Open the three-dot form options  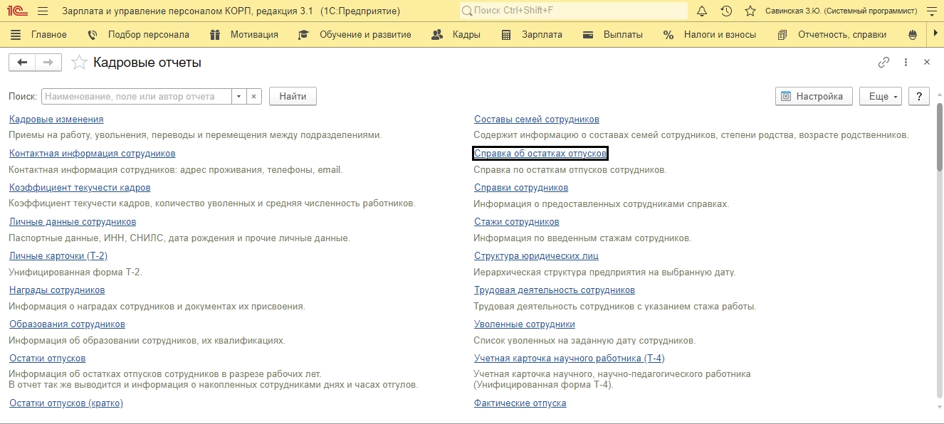(x=906, y=63)
